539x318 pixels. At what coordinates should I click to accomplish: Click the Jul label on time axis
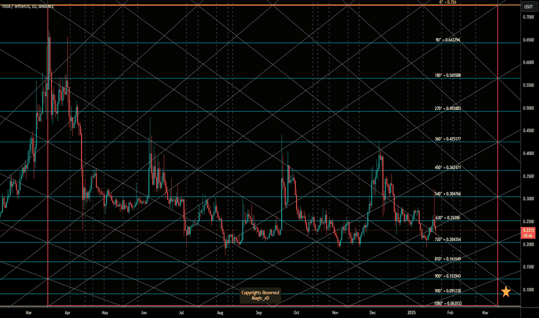(182, 313)
